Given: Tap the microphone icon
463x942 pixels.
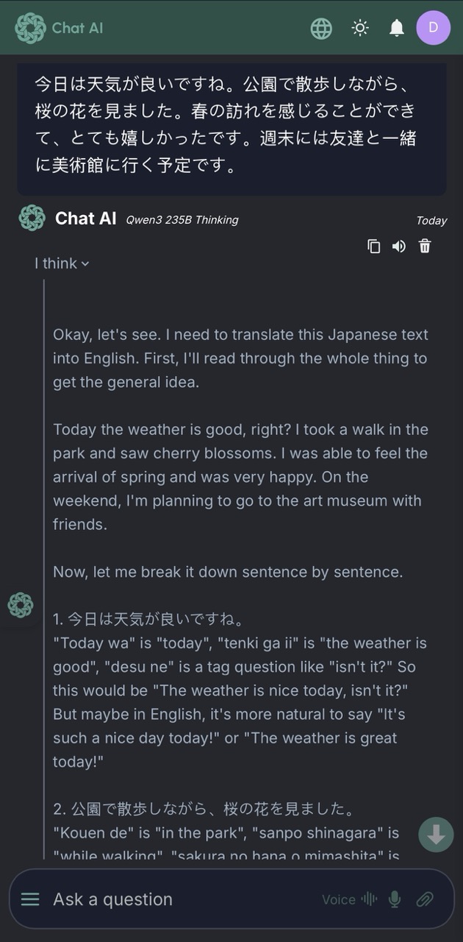Looking at the screenshot, I should [395, 899].
